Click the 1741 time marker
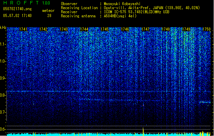214x136 pixels. tap(23, 29)
